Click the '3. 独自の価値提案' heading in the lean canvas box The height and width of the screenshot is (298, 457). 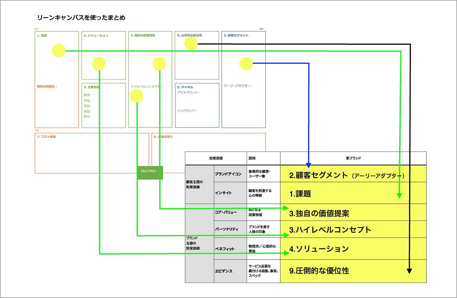point(143,35)
